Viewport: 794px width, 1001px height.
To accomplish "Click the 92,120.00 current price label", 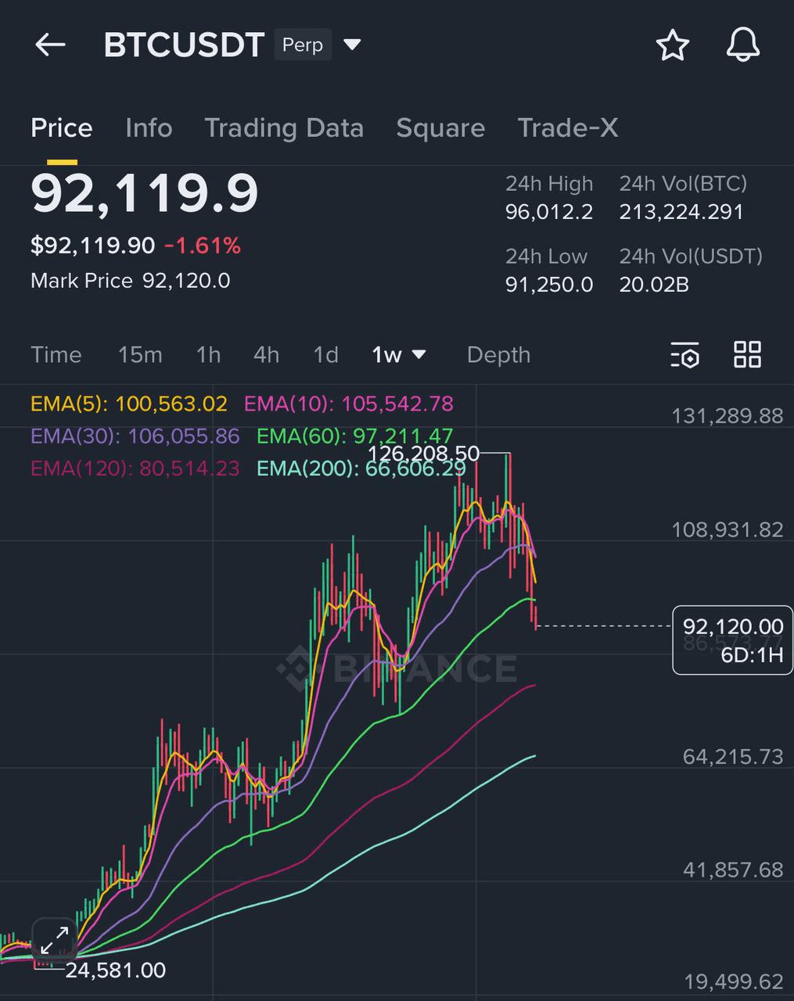I will pos(731,626).
